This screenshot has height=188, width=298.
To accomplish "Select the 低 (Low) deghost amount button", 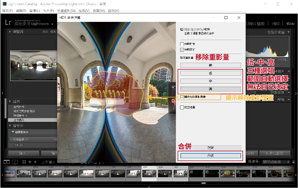I will click(x=211, y=73).
